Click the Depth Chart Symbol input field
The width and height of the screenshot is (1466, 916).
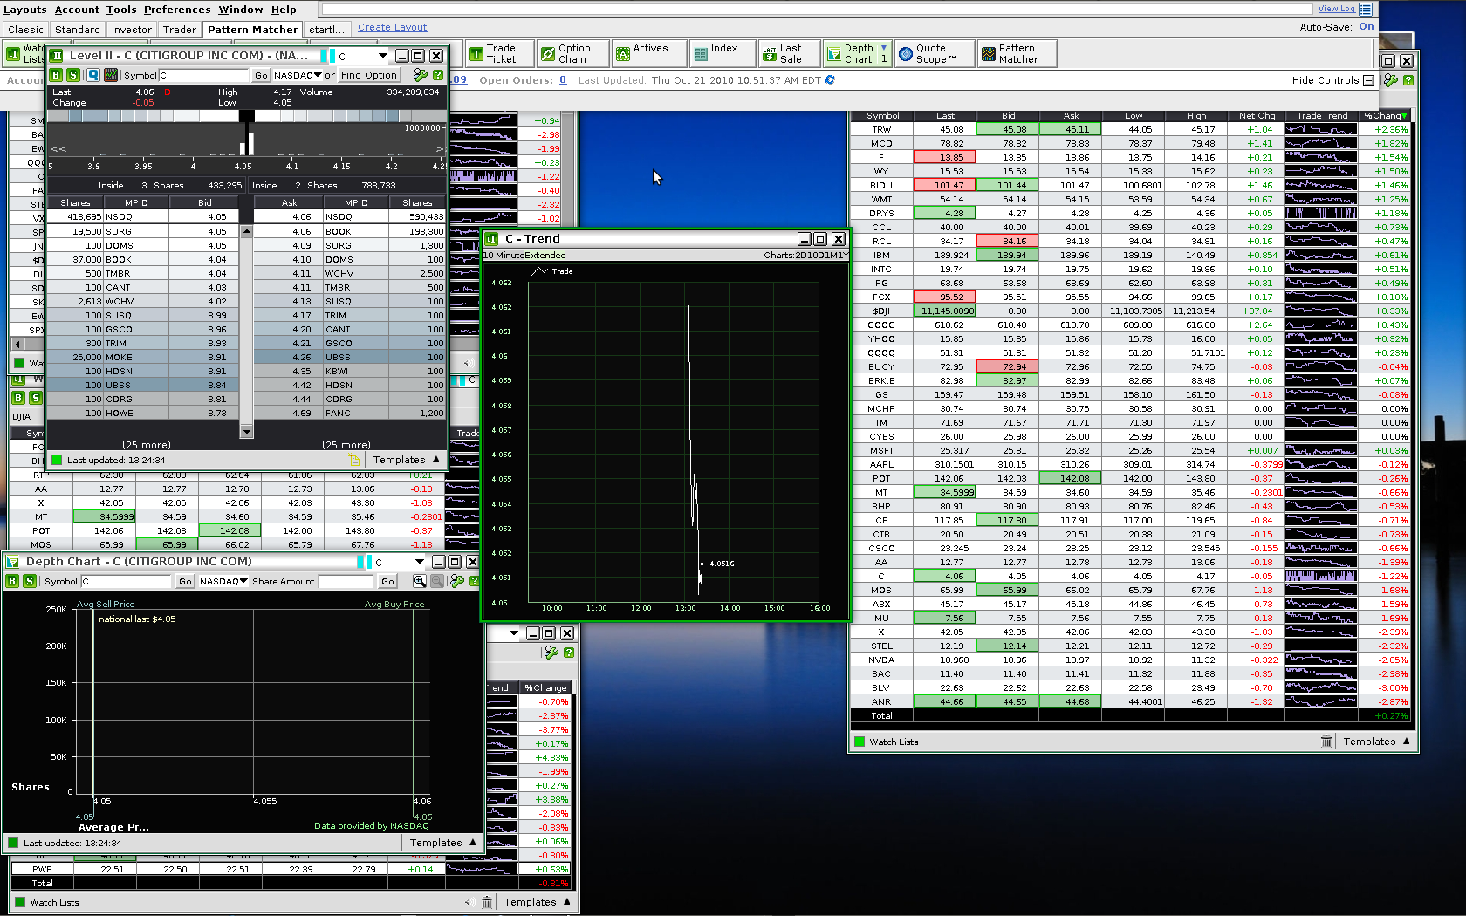point(127,581)
